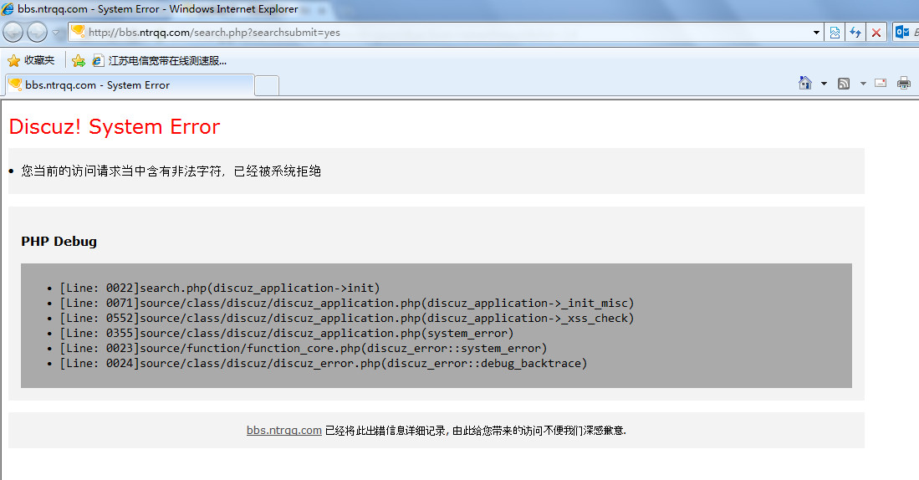The image size is (919, 480).
Task: Click the red Stop loading icon
Action: tap(876, 33)
